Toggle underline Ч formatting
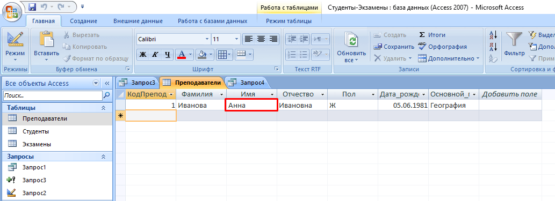This screenshot has width=555, height=201. pos(168,54)
